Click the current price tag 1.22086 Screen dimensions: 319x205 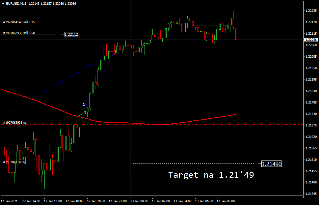(x=311, y=40)
